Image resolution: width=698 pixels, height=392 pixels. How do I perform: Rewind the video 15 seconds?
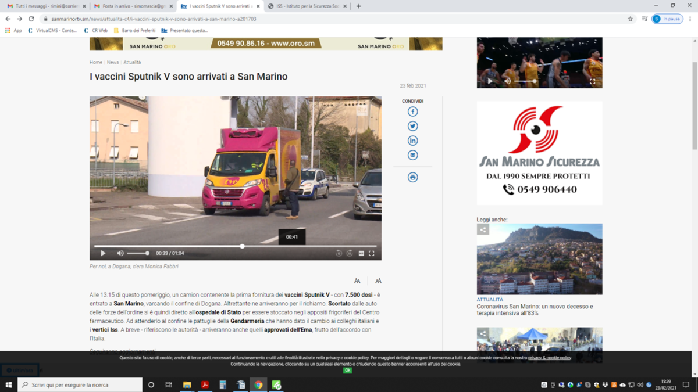[x=339, y=253]
